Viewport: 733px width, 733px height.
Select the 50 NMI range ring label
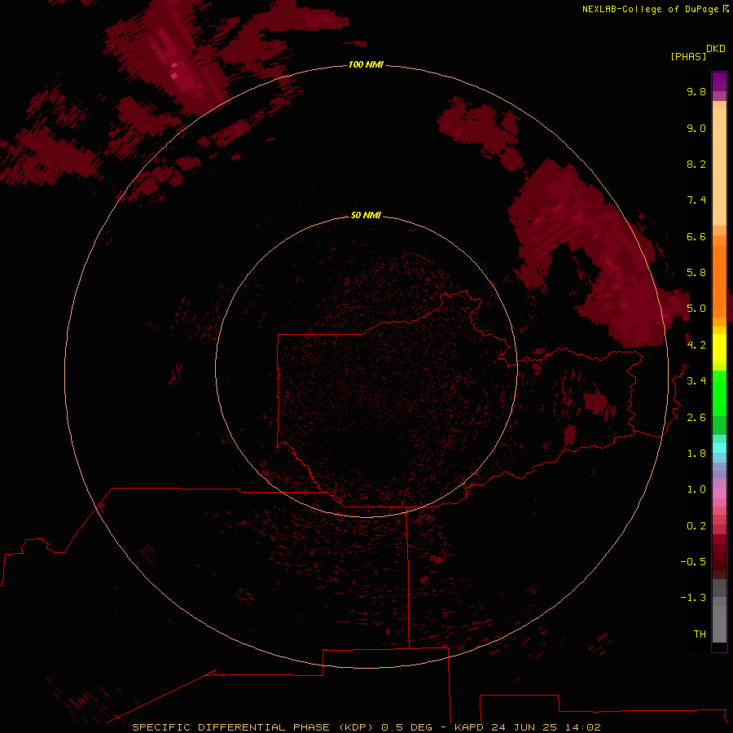pos(366,215)
